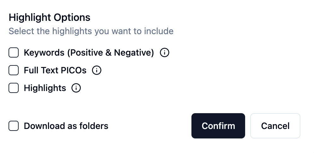
Task: Show info for the Highlights option
Action: point(76,88)
